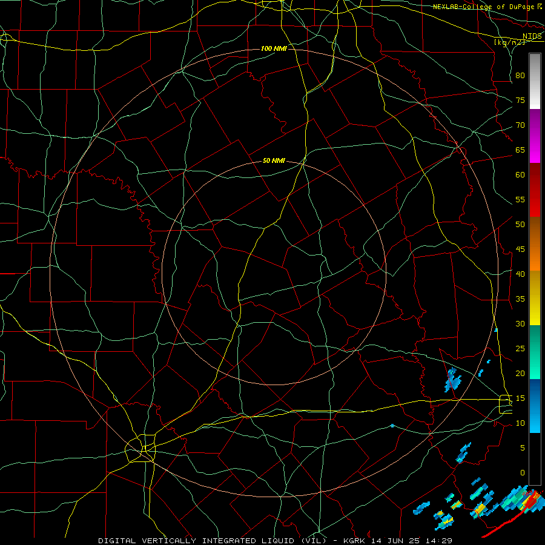Click the white-gray top segment of the color bar
The width and height of the screenshot is (545, 545).
click(x=535, y=81)
